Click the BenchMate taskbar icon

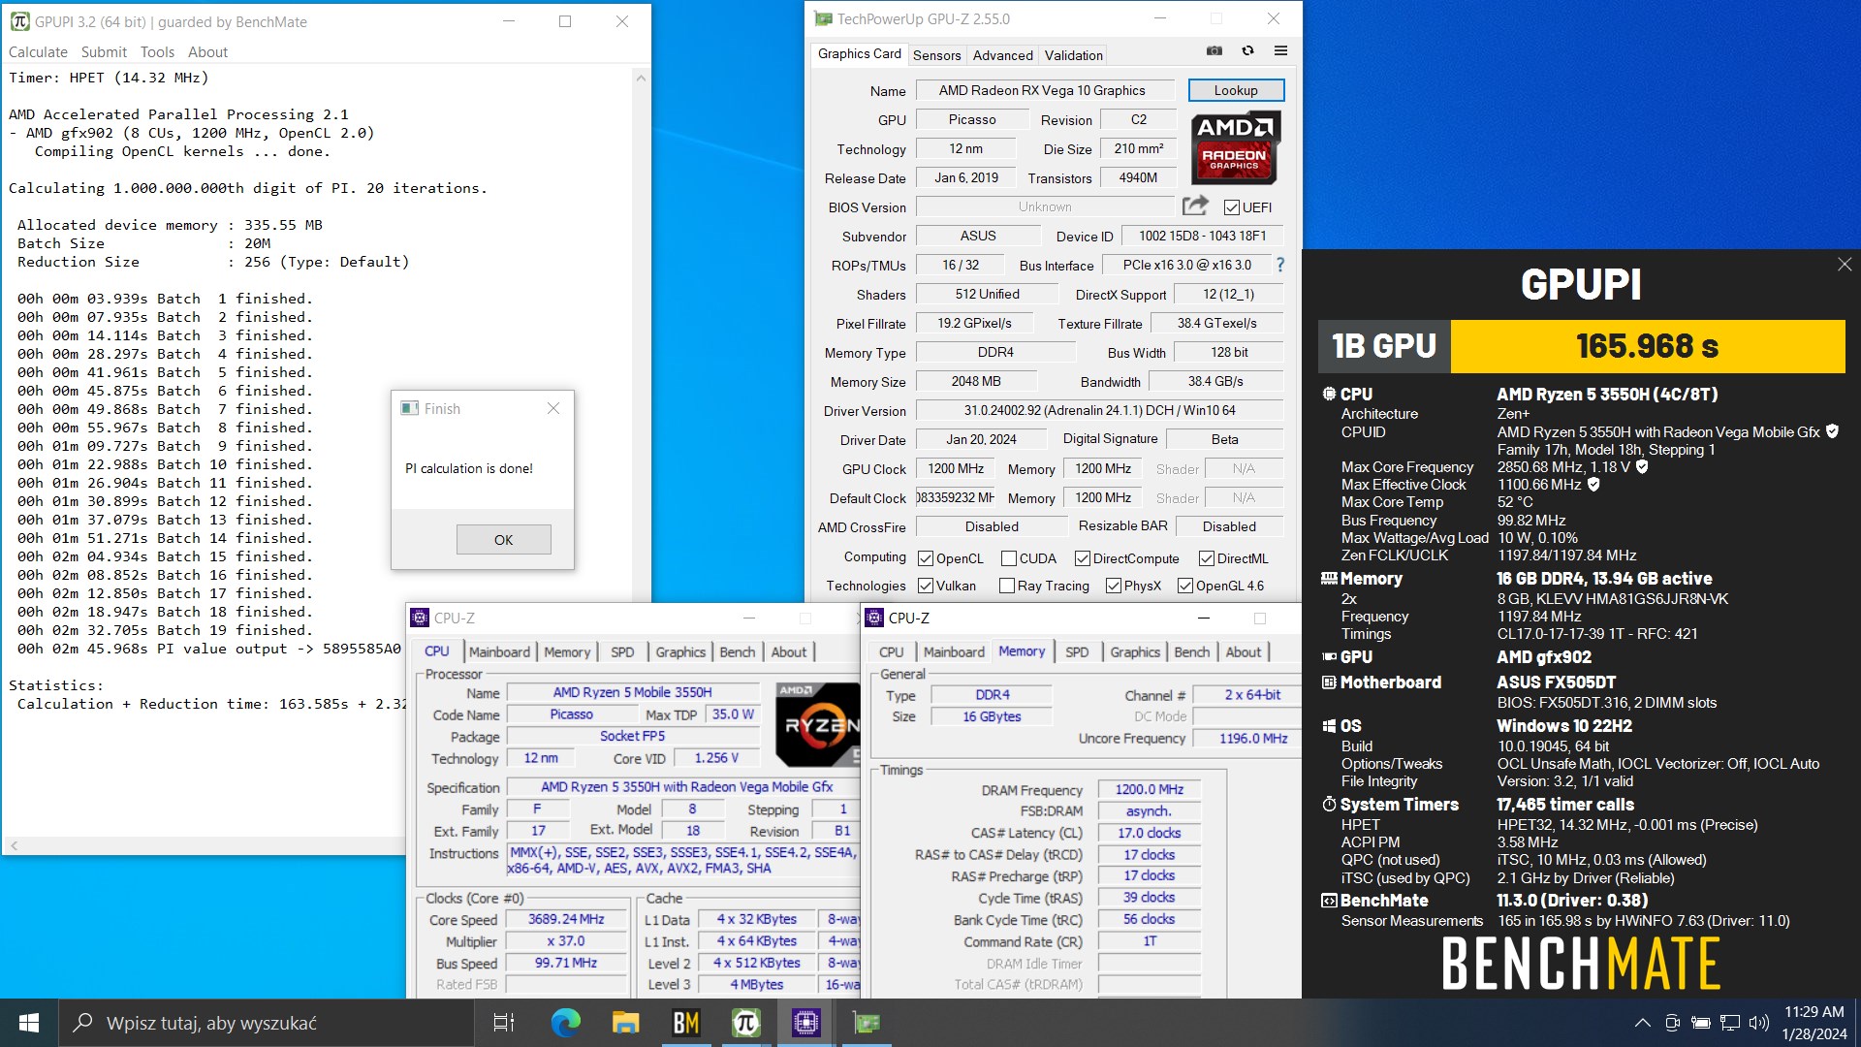coord(686,1023)
